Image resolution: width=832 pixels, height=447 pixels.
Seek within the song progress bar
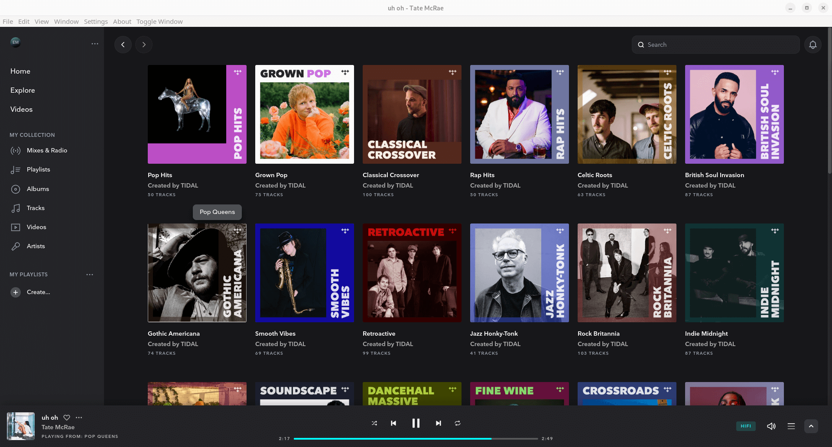pos(416,439)
